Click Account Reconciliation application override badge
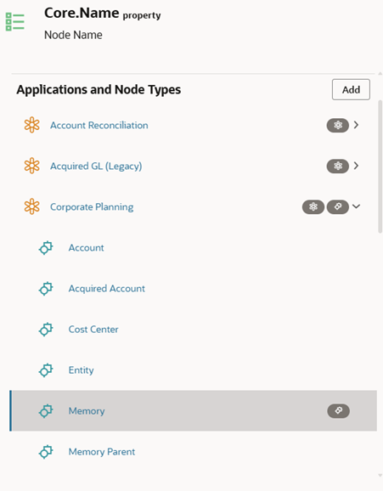Image resolution: width=383 pixels, height=491 pixels. point(338,125)
